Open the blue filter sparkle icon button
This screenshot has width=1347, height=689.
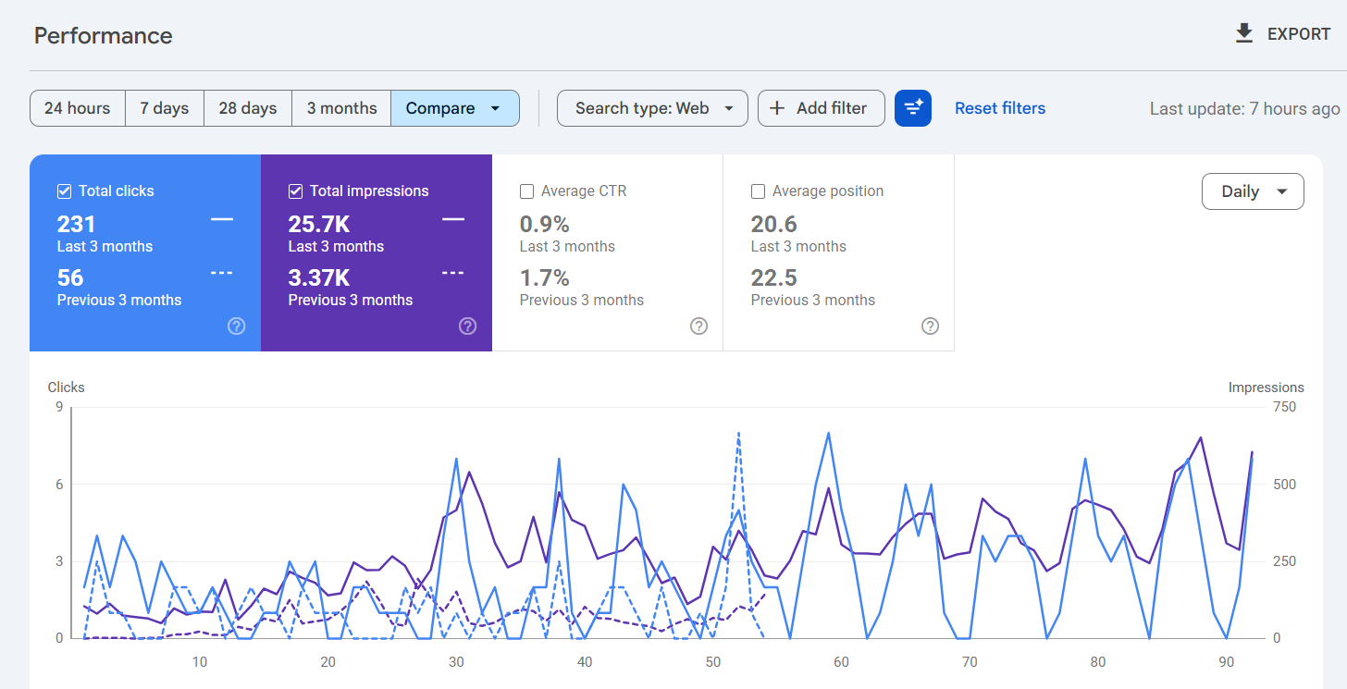[913, 108]
